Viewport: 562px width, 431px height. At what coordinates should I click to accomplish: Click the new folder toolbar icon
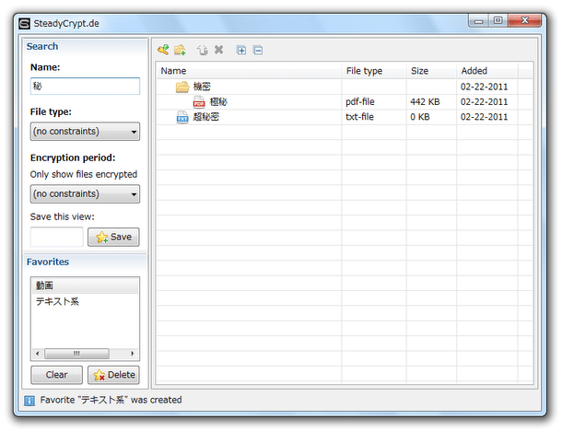coord(180,50)
